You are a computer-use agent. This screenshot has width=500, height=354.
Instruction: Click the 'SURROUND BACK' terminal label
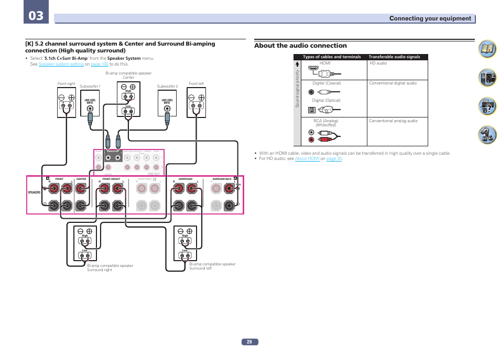tap(222, 179)
